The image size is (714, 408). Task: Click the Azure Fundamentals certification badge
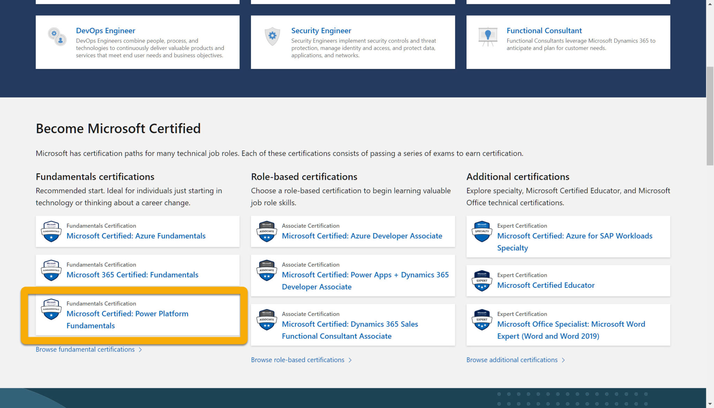tap(51, 231)
